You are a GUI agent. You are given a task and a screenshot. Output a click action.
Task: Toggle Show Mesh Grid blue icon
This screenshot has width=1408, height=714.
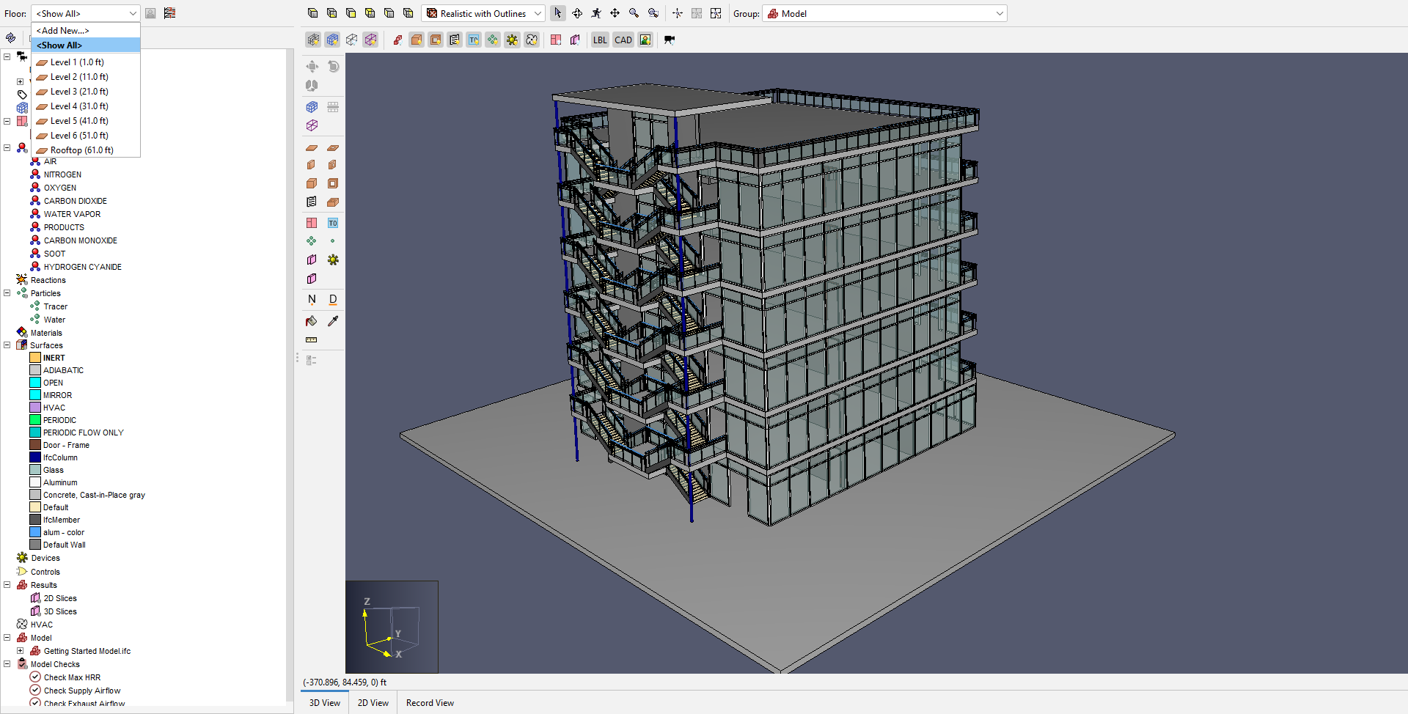(x=333, y=40)
